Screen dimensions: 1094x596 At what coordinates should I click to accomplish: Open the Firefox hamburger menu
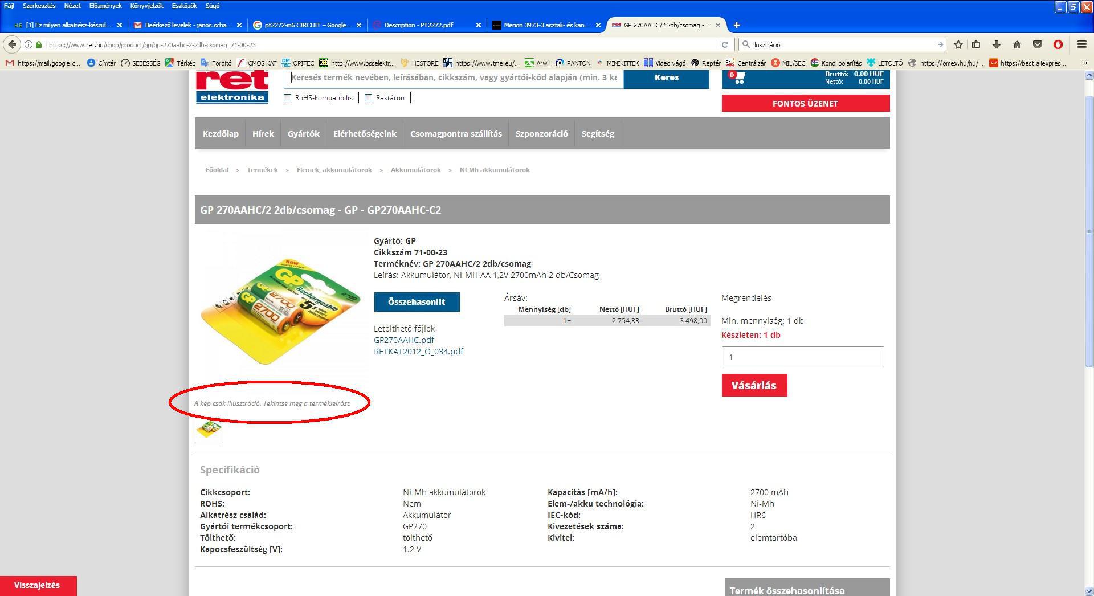pos(1082,44)
